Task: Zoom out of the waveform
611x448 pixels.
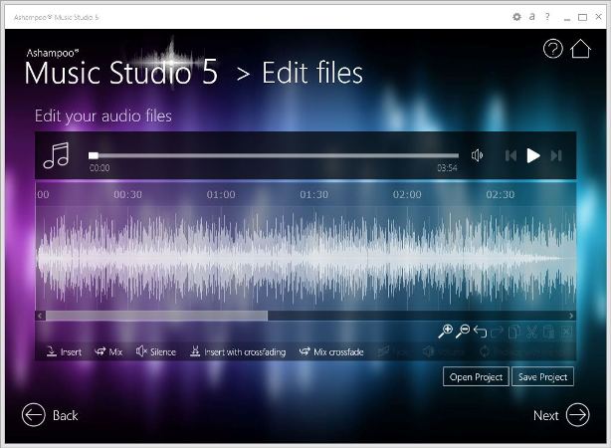Action: 463,332
